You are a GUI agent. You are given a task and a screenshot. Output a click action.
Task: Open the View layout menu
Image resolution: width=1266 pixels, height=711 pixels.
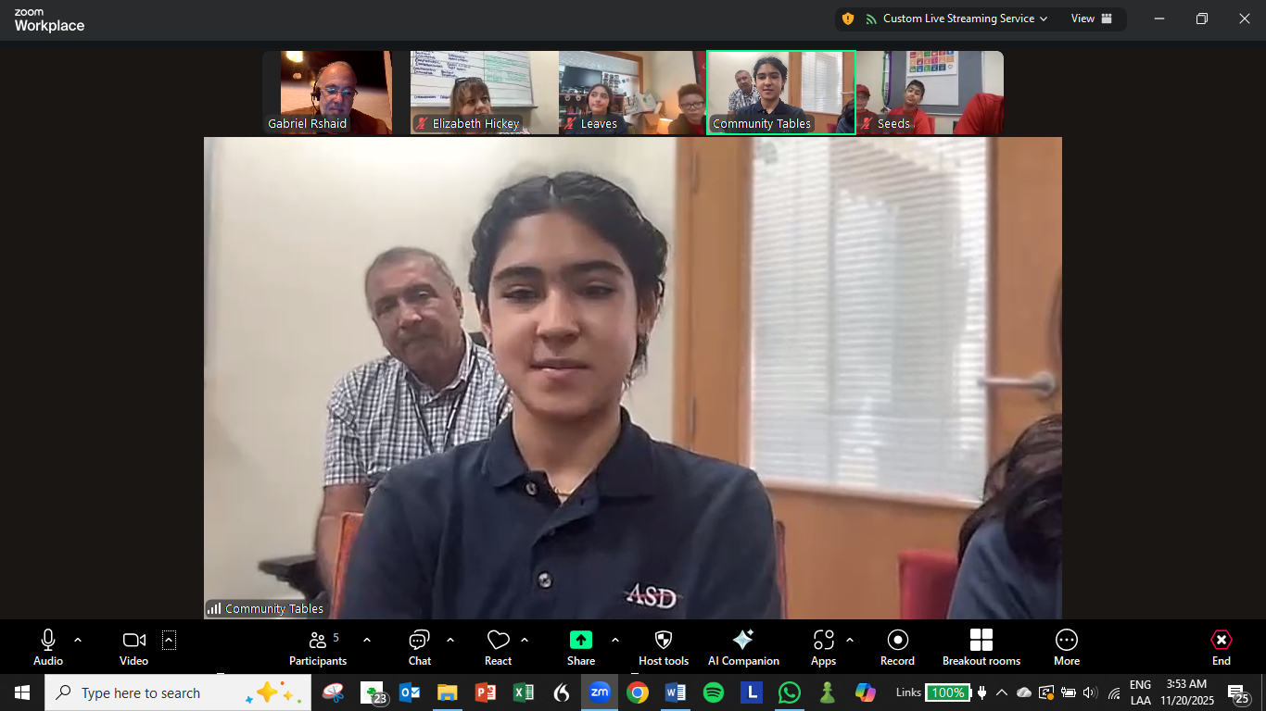(x=1091, y=19)
